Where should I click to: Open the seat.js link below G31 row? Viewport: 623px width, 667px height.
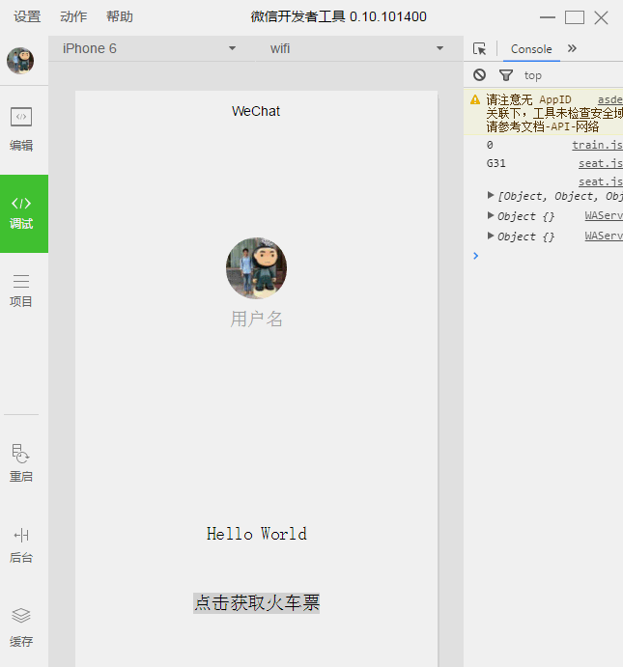point(601,181)
